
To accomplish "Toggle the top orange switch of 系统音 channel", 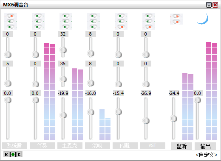I will [x=11, y=16].
